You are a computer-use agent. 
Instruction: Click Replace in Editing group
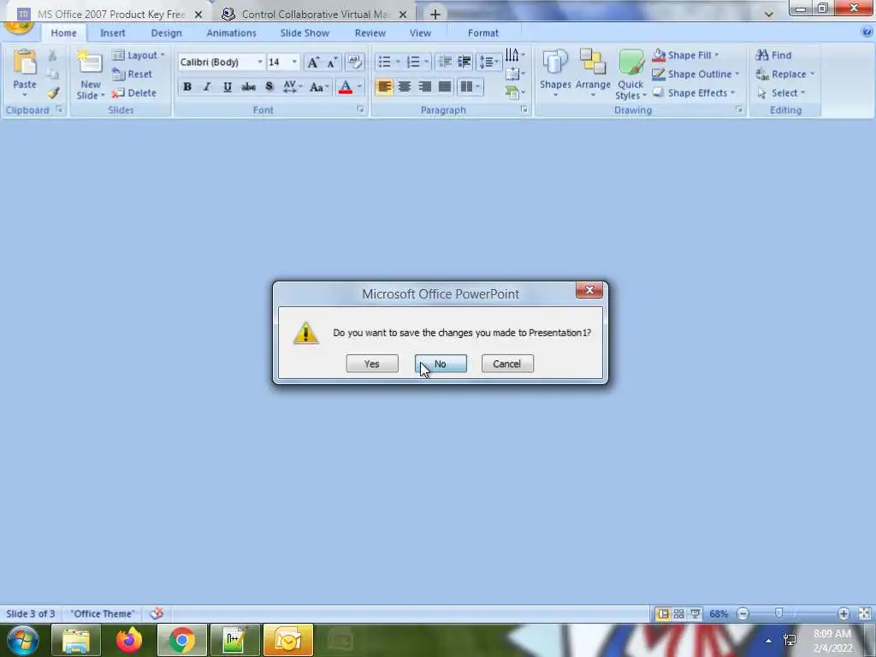point(785,74)
